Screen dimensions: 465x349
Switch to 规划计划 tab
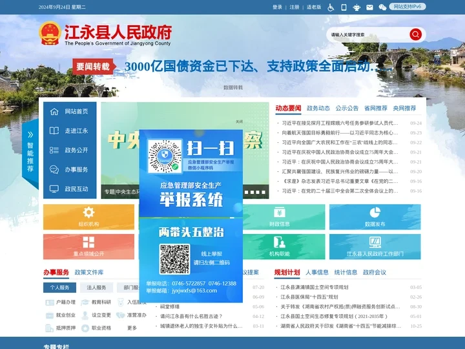287,273
